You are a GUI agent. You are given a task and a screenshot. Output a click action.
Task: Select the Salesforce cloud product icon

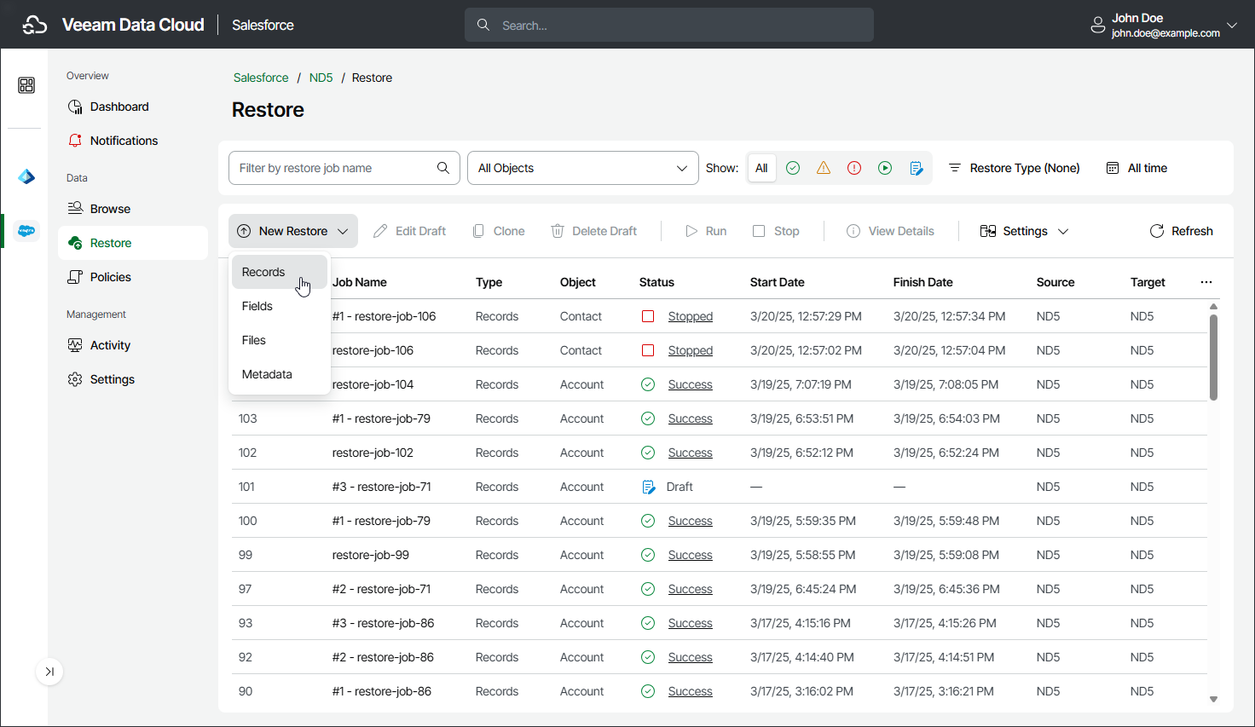click(x=26, y=231)
